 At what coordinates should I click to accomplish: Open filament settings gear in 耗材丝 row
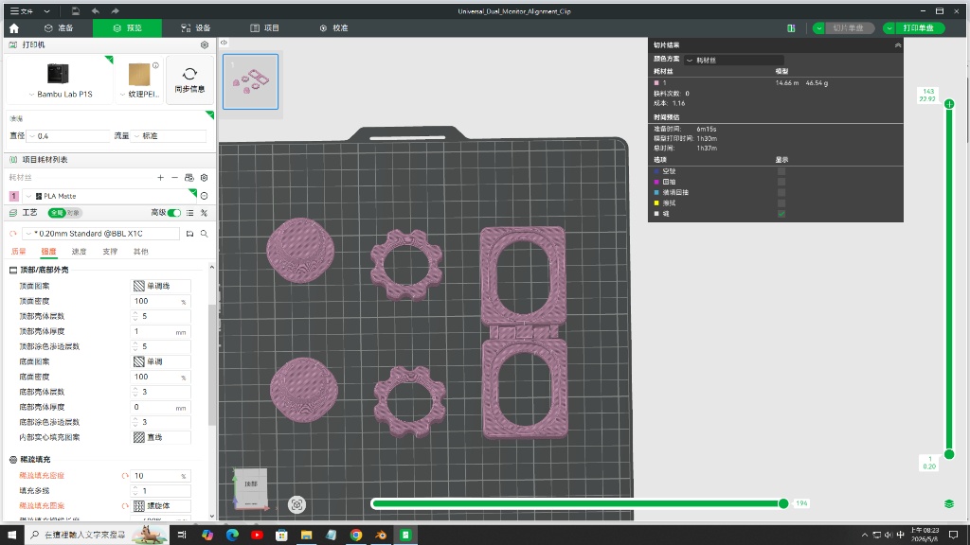pos(205,177)
